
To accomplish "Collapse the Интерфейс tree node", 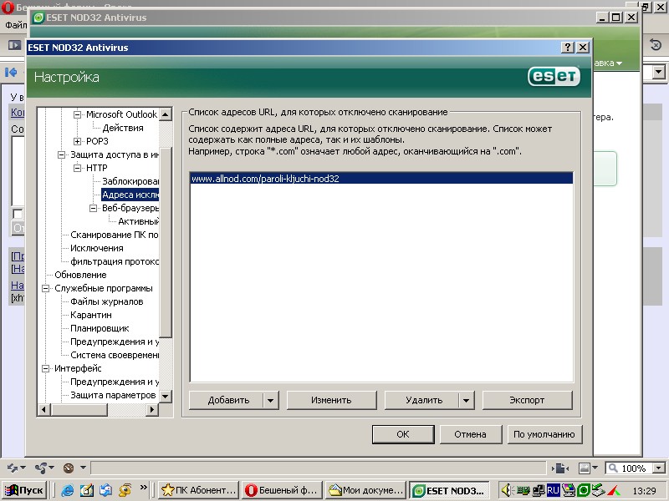I will 46,368.
